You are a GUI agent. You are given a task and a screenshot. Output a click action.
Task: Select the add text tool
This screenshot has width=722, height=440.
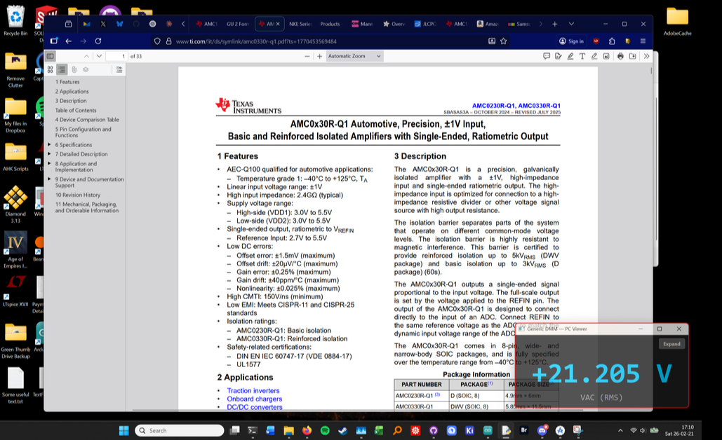(x=582, y=56)
